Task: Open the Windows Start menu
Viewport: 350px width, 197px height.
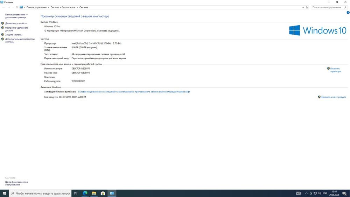Action: (x=4, y=193)
